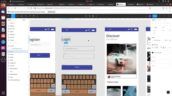The width and height of the screenshot is (172, 96).
Task: Click the white car image on canvas
Action: click(x=121, y=59)
